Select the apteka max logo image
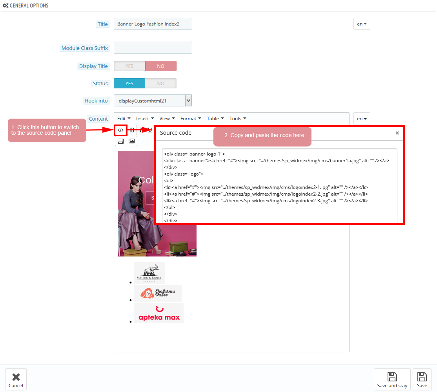437x392 pixels. click(158, 313)
